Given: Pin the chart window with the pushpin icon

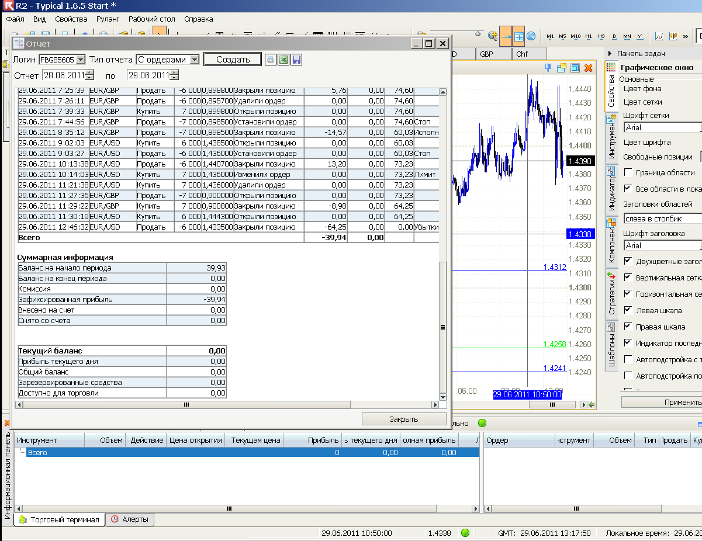Looking at the screenshot, I should point(548,68).
